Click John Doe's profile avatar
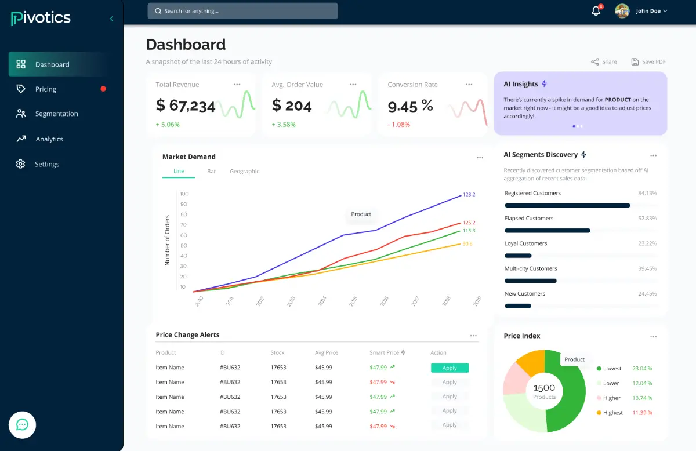 point(622,11)
